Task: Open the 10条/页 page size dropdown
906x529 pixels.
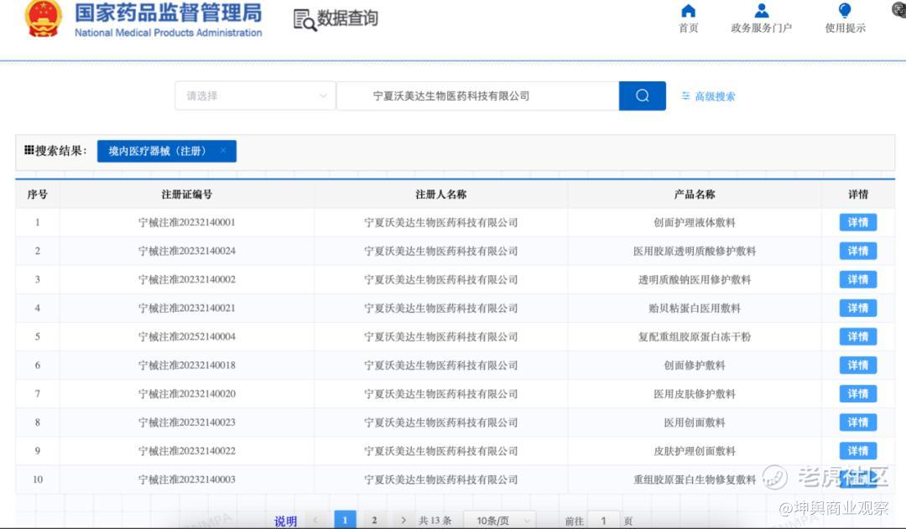Action: pyautogui.click(x=500, y=521)
